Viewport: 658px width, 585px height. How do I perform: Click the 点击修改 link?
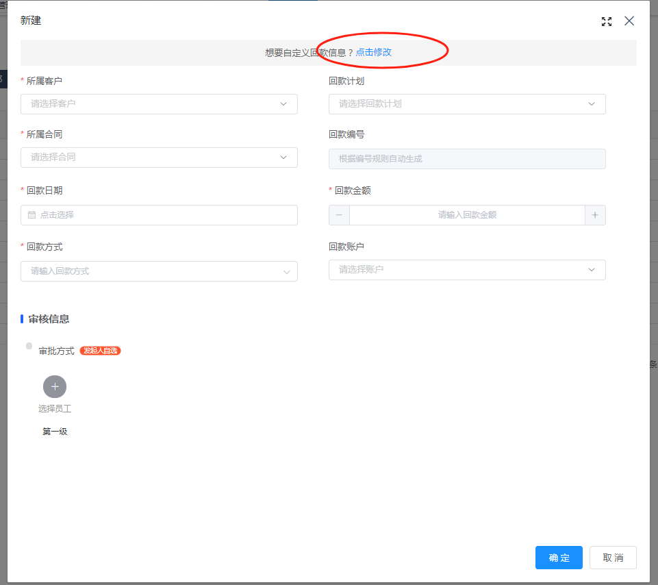click(x=374, y=52)
